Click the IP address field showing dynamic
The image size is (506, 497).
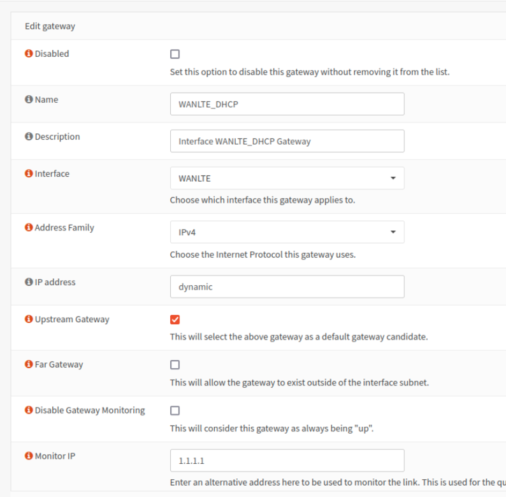click(x=287, y=286)
